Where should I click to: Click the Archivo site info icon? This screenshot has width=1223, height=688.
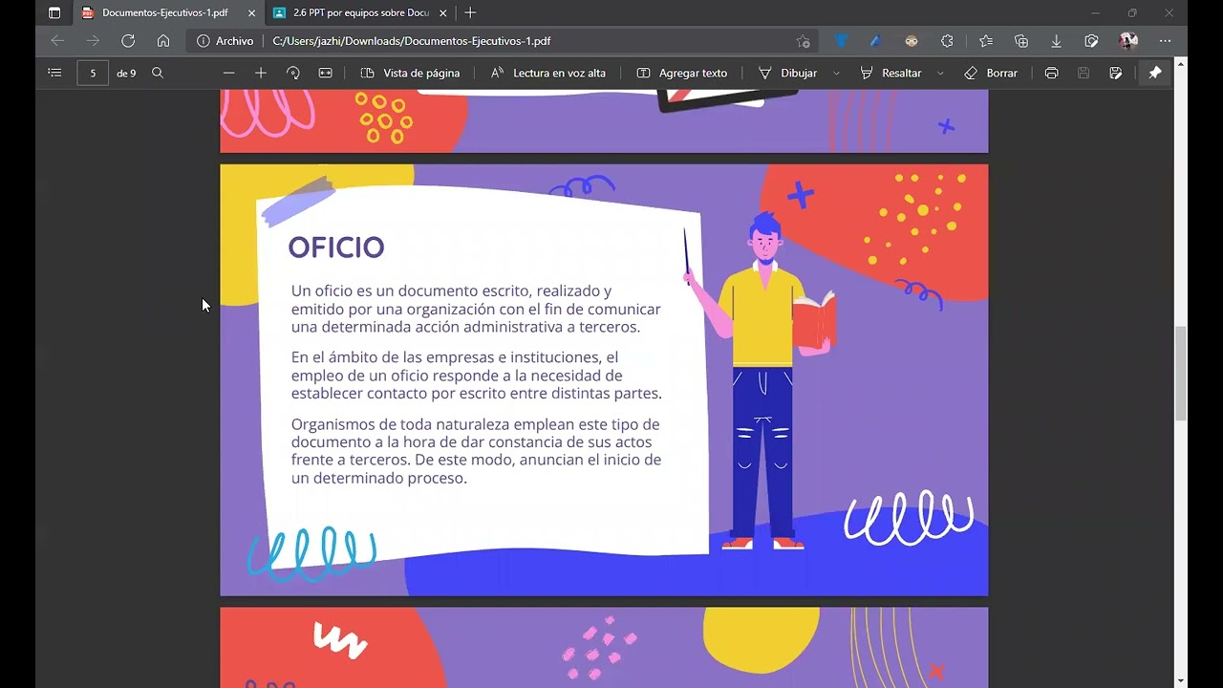(203, 41)
